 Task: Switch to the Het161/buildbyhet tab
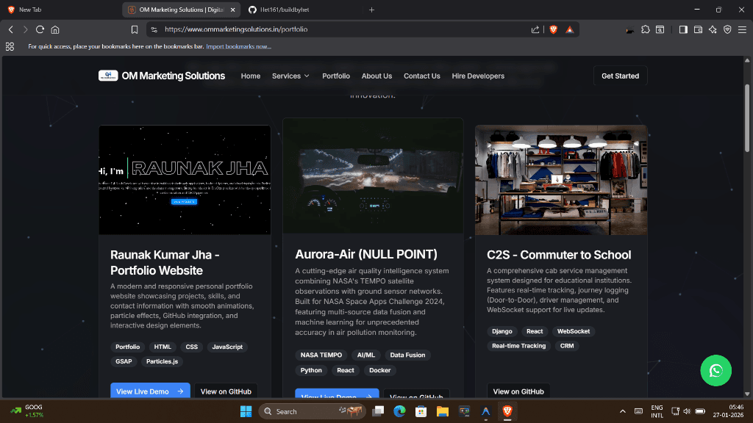point(302,10)
